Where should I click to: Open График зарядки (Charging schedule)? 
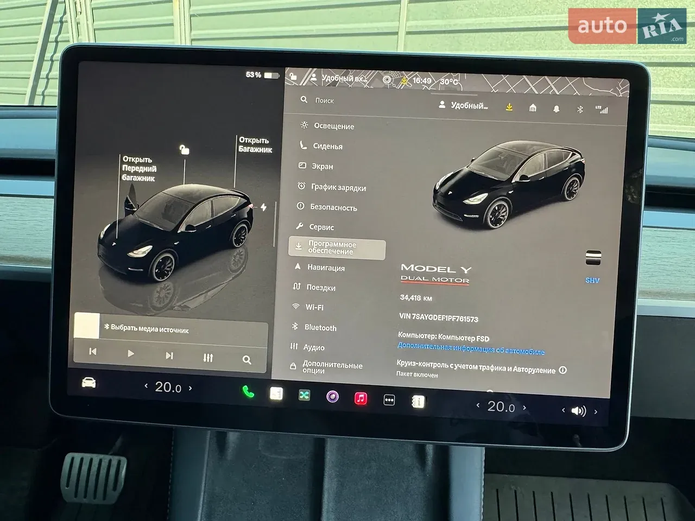click(332, 187)
